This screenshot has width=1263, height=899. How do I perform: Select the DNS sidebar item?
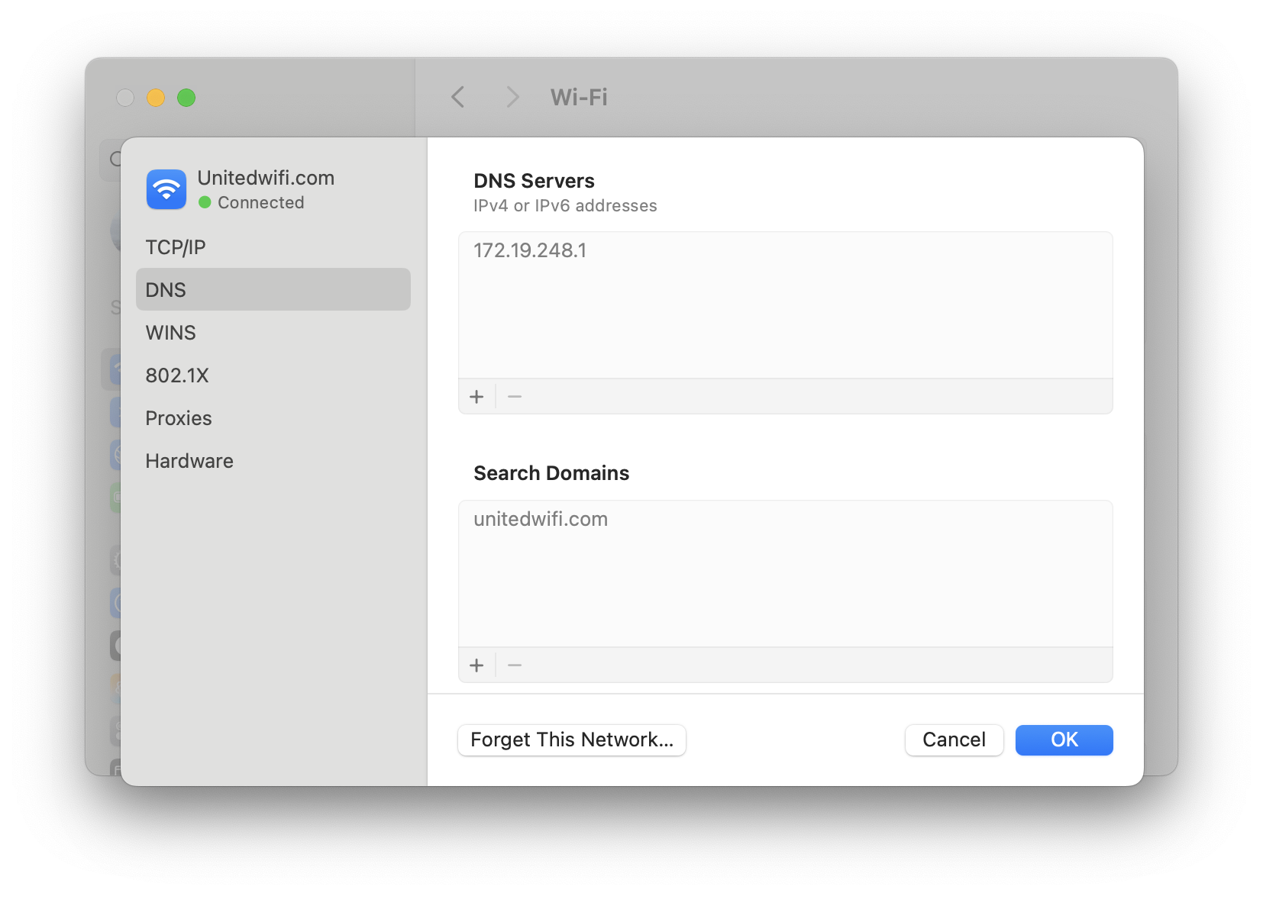click(x=273, y=289)
